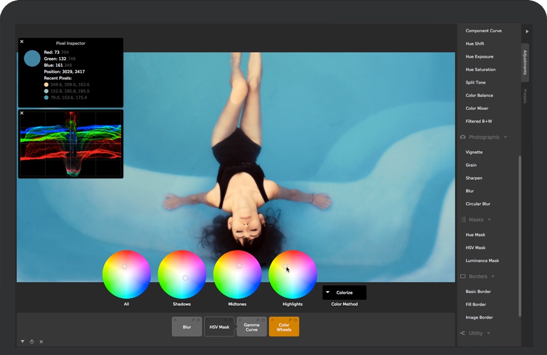
Task: Click the Highlights color wheel
Action: [x=293, y=274]
